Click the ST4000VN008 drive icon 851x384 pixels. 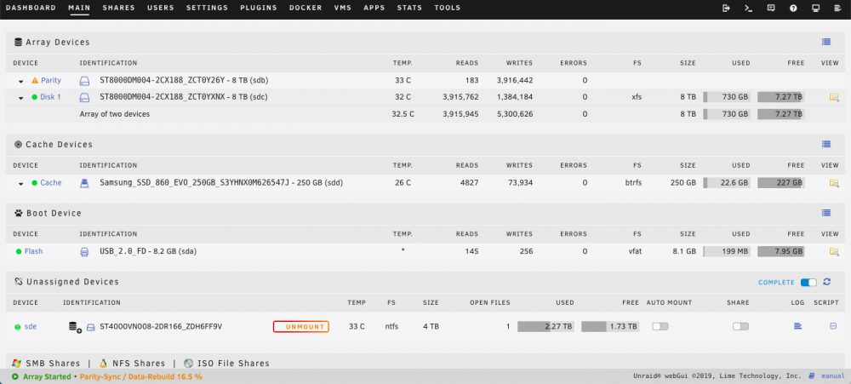[x=91, y=326]
